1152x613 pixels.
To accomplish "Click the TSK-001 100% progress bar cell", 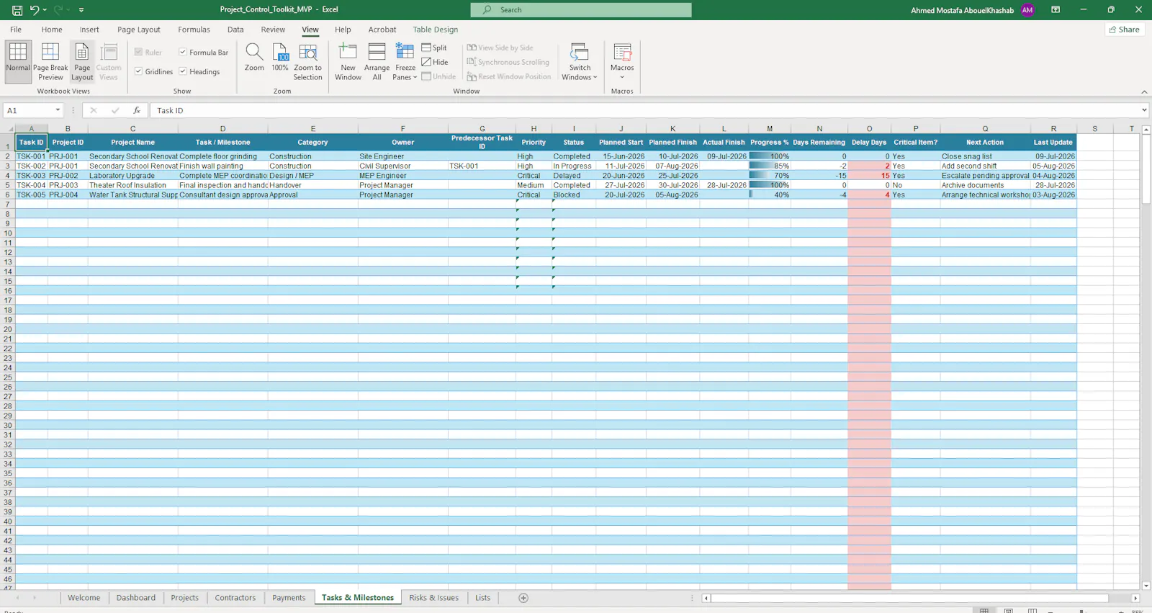I will 770,156.
